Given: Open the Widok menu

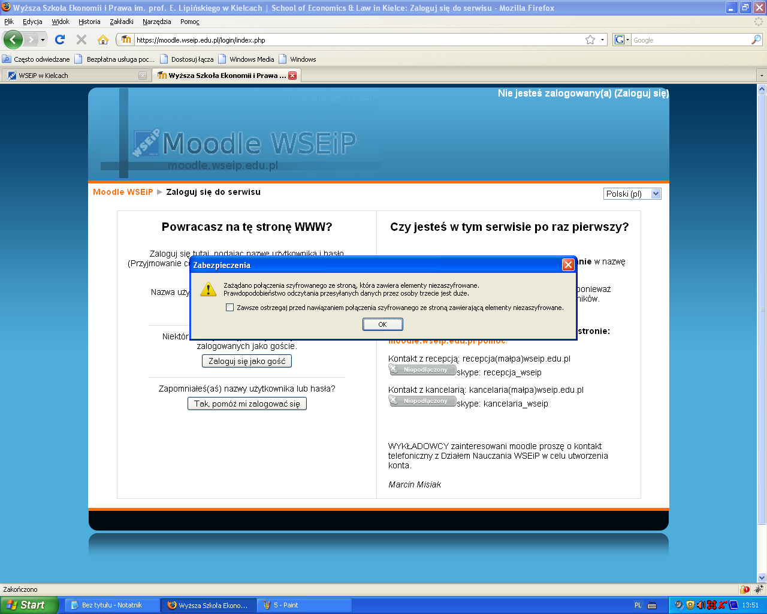Looking at the screenshot, I should [x=61, y=22].
